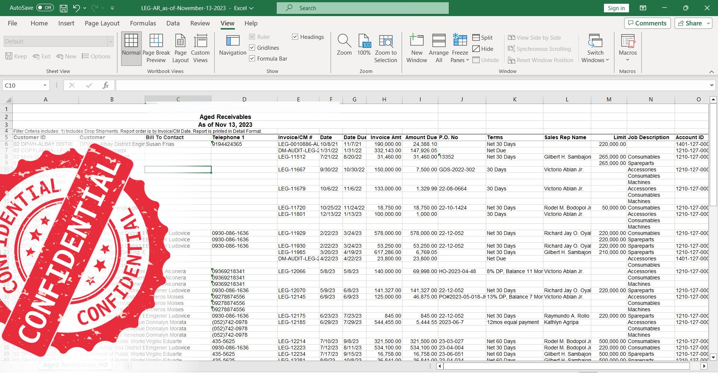The width and height of the screenshot is (718, 373).
Task: Select column K header
Action: 515,100
